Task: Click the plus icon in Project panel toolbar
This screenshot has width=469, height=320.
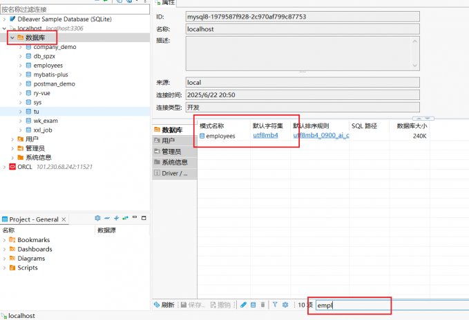Action: 116,219
